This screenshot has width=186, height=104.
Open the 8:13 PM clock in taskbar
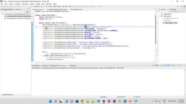(x=181, y=101)
